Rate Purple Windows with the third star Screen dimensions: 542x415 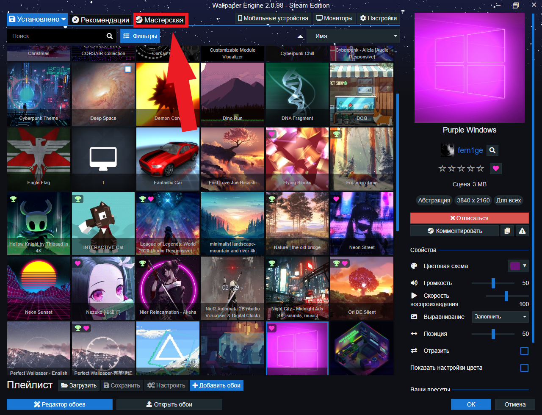coord(461,169)
